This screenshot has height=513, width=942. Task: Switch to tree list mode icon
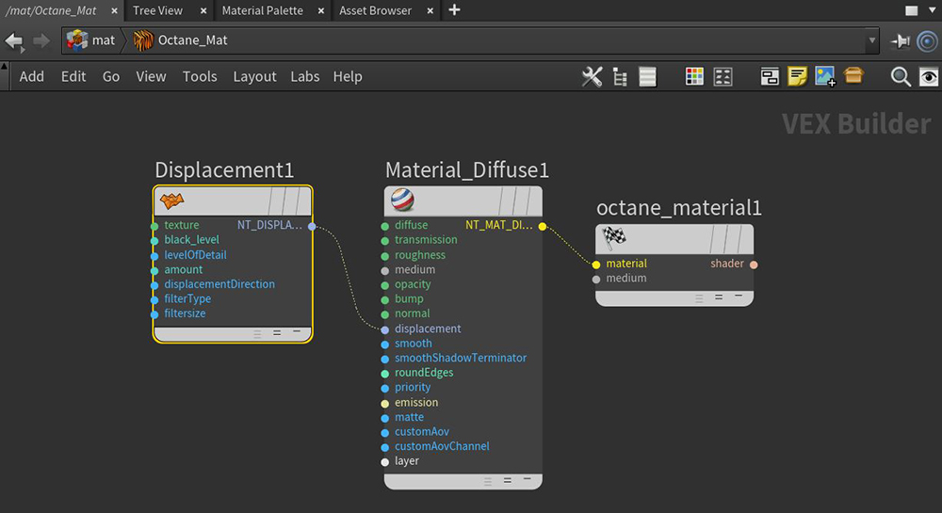(620, 77)
